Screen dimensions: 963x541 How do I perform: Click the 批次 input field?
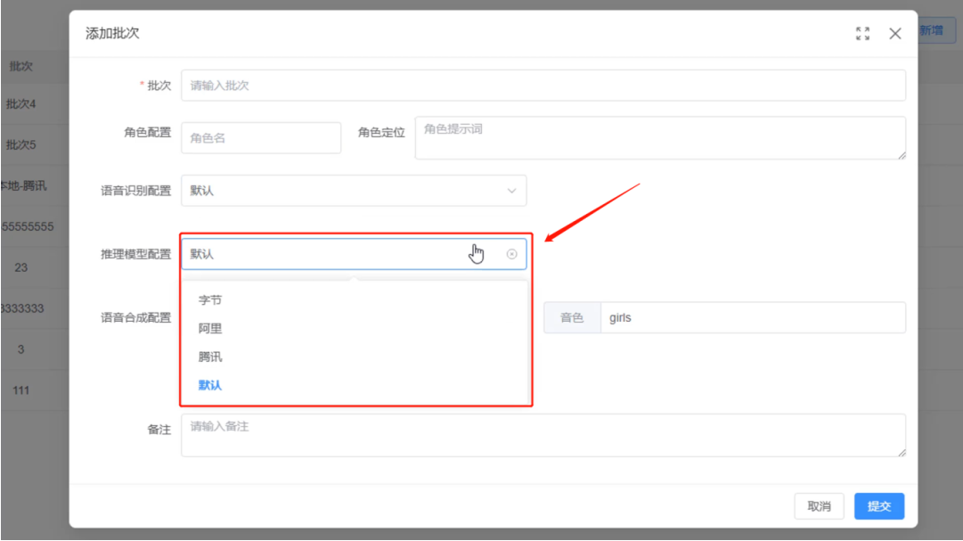point(543,86)
